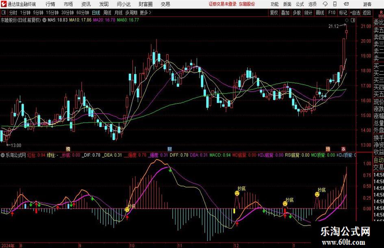Expand the 更多 > period list

[146, 13]
